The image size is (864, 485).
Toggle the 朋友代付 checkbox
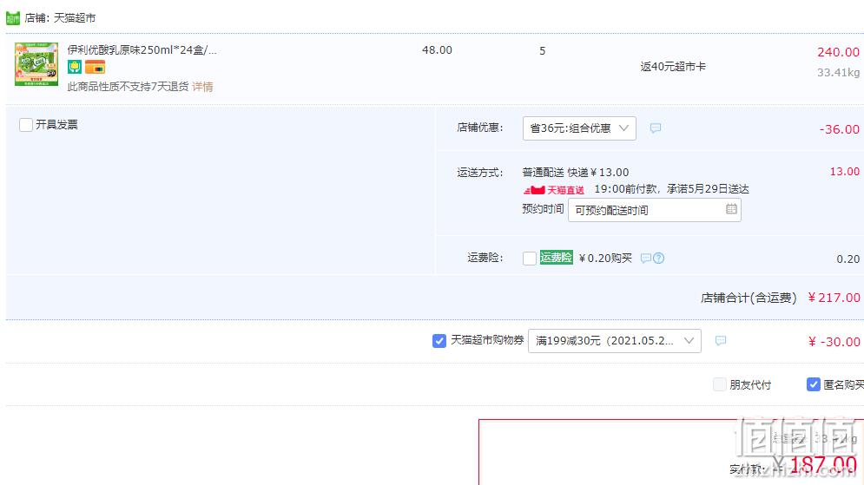(x=720, y=384)
